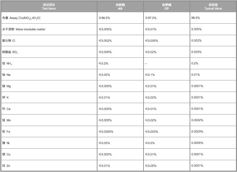Select the CP column header
The height and width of the screenshot is (172, 237).
pyautogui.click(x=166, y=7)
